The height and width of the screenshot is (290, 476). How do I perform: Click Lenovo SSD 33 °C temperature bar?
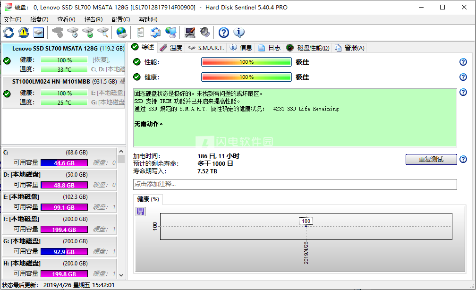64,69
